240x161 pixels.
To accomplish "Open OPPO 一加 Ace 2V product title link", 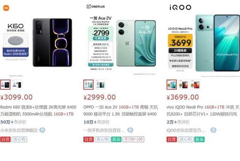I will (120, 110).
